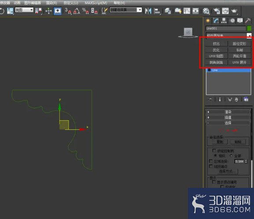
Task: Toggle the spinner snap icon
Action: pyautogui.click(x=94, y=11)
